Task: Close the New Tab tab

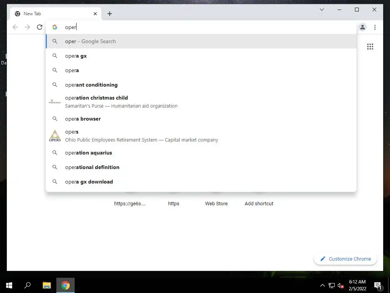Action: 95,14
